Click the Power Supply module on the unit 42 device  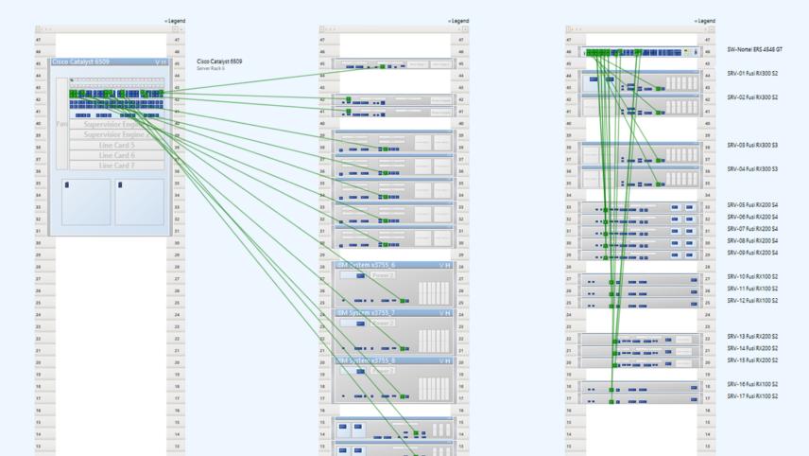click(440, 100)
